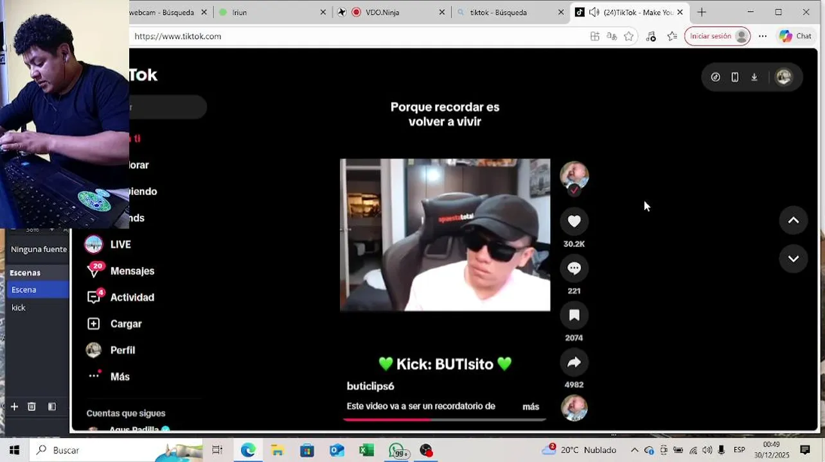Image resolution: width=825 pixels, height=462 pixels.
Task: Open WhatsApp with 99+ badge from taskbar
Action: [x=397, y=450]
